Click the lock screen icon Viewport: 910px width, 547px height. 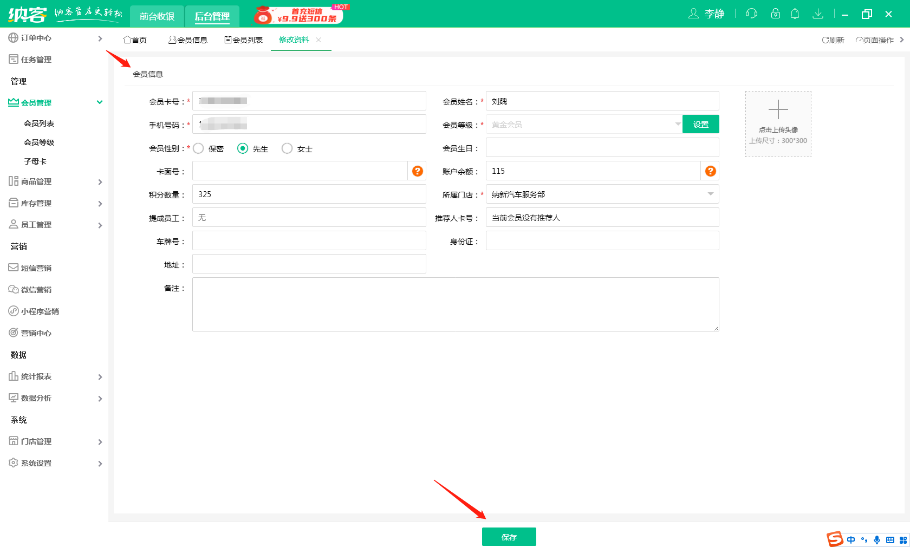tap(776, 14)
